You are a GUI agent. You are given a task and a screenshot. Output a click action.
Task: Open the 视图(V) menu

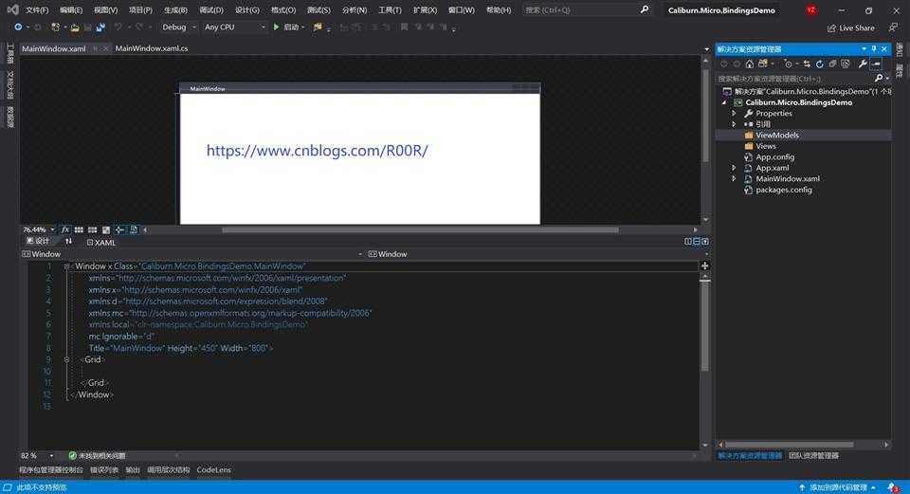point(105,10)
